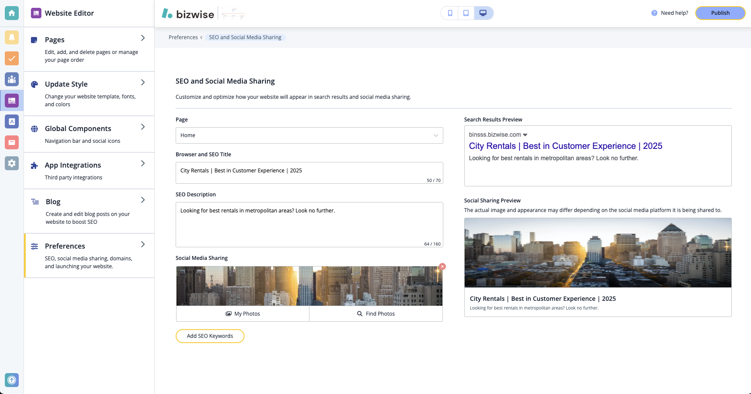Expand the Update Style section chevron

143,82
